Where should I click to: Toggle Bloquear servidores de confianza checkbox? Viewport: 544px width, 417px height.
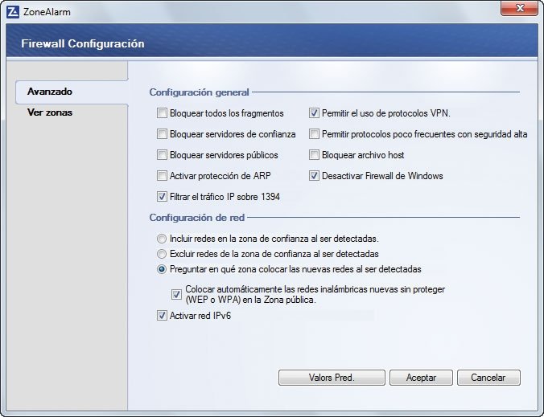pyautogui.click(x=162, y=134)
